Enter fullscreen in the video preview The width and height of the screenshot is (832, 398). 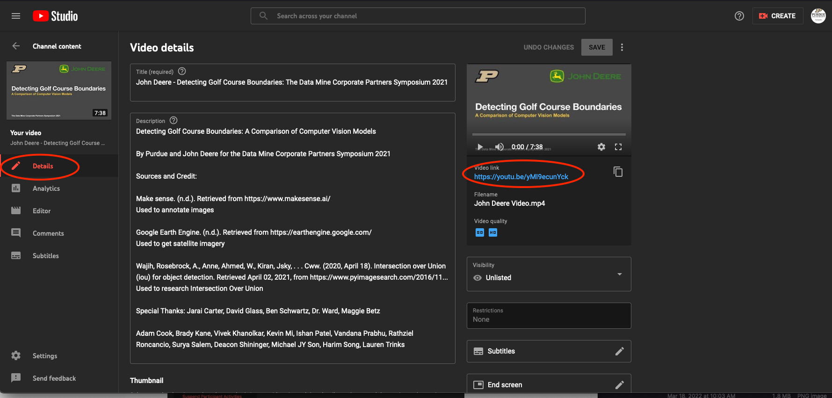[x=618, y=147]
